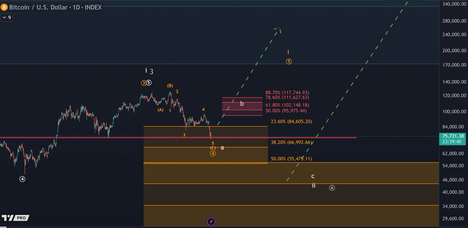Select the circled A wave marker

tap(332, 188)
